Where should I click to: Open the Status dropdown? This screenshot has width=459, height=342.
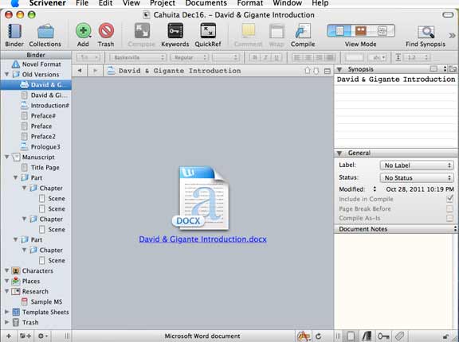pyautogui.click(x=417, y=177)
